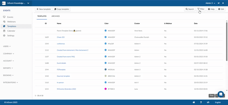This screenshot has width=228, height=105.
Task: Sort by the Name column header
Action: tap(59, 23)
